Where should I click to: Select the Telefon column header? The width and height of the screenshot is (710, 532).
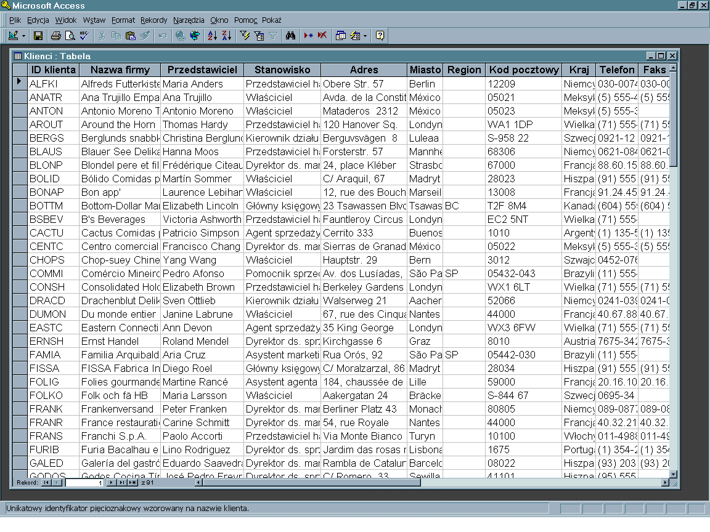pyautogui.click(x=617, y=70)
